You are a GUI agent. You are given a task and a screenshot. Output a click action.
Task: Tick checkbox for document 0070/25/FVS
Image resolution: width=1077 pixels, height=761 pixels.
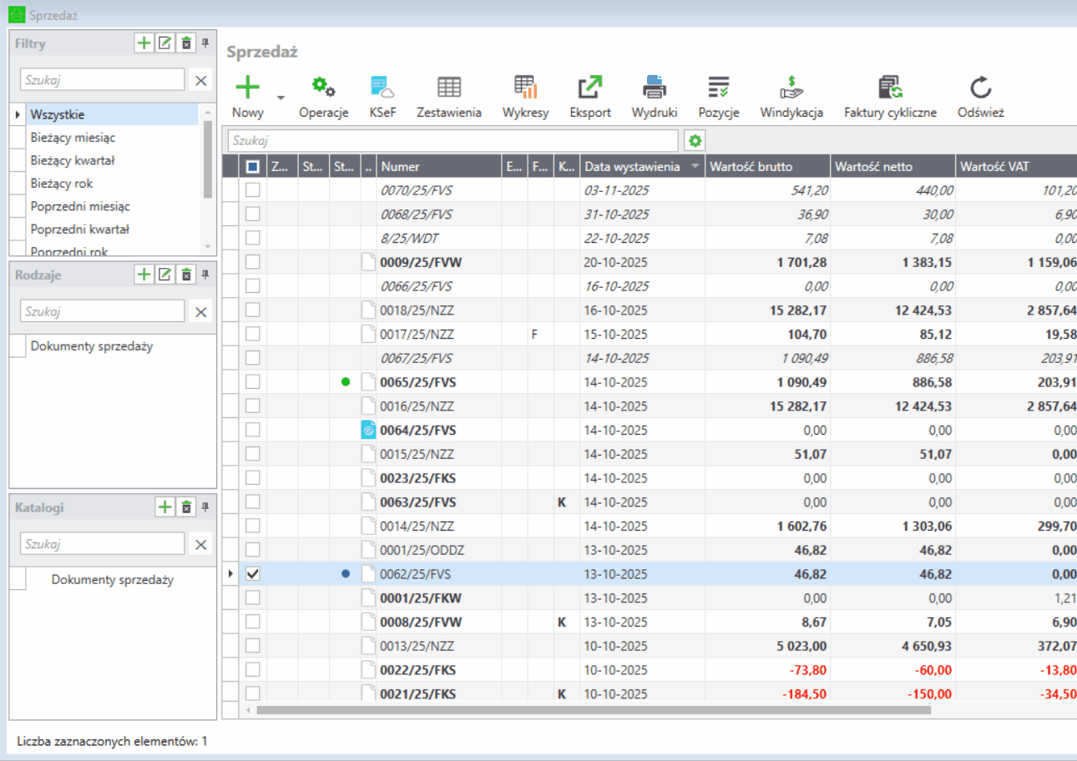(252, 190)
